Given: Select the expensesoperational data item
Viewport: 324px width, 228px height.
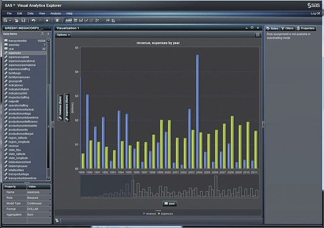Looking at the screenshot, I should (x=25, y=61).
